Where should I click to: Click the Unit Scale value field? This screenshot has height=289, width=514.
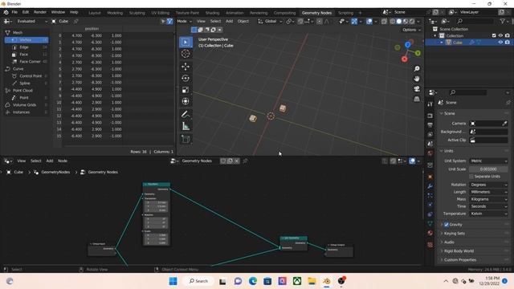click(488, 169)
